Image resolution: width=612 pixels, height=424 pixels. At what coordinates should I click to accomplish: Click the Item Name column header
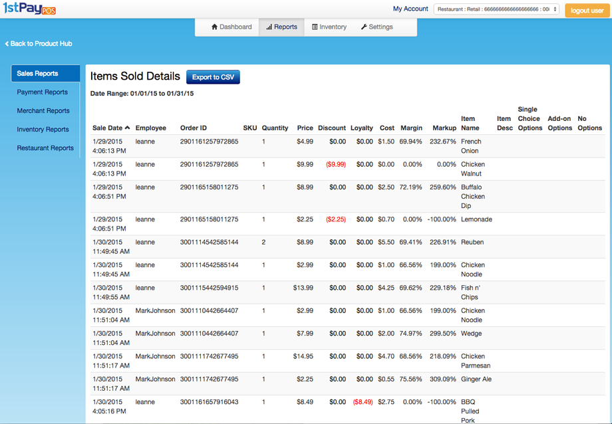(470, 123)
